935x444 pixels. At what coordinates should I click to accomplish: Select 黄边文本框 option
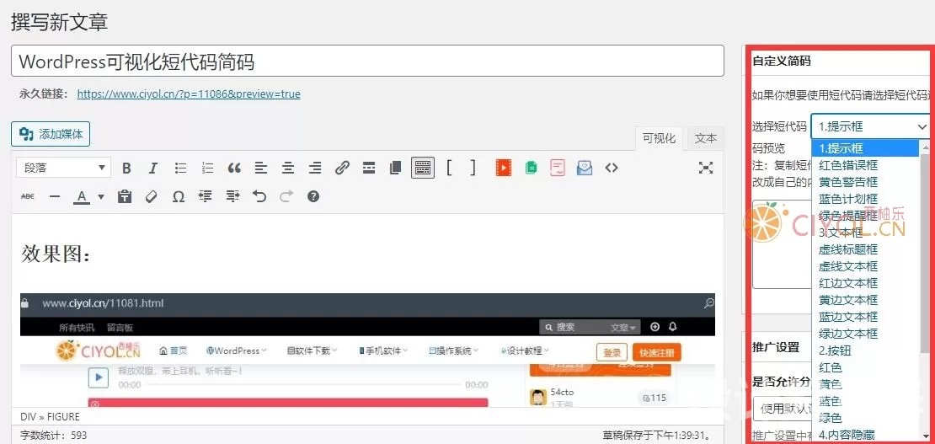coord(865,300)
